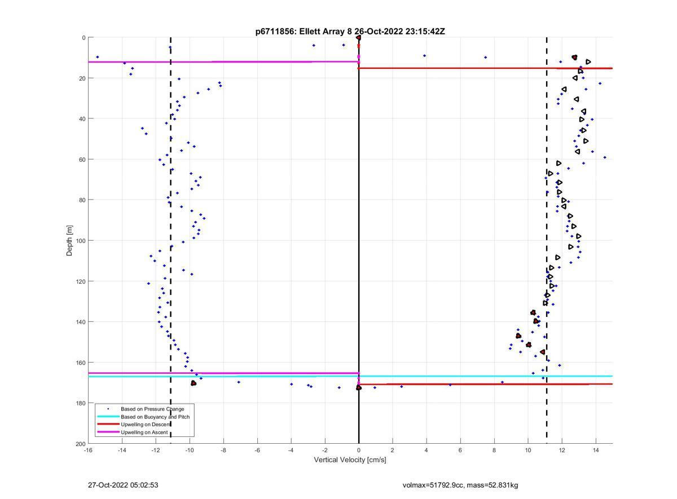Click the x-axis tick label '-2'
Viewport: 677px width, 499px height.
[325, 450]
